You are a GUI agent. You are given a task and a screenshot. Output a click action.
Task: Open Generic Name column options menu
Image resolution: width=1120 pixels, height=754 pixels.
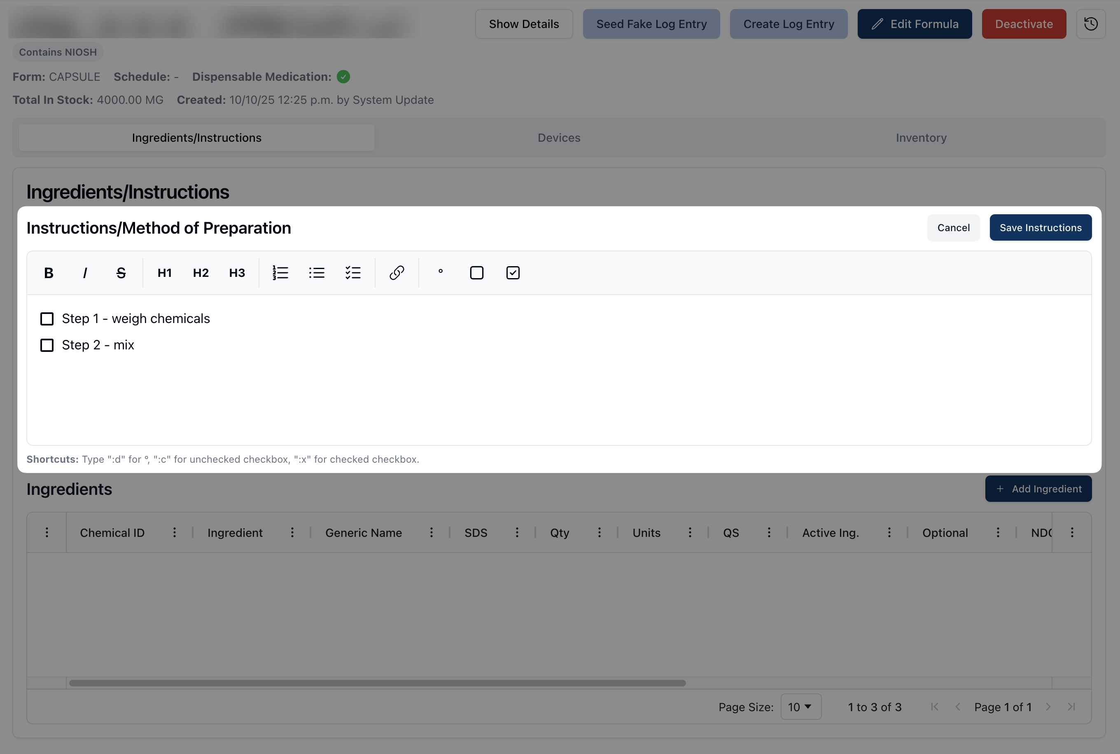(x=432, y=532)
